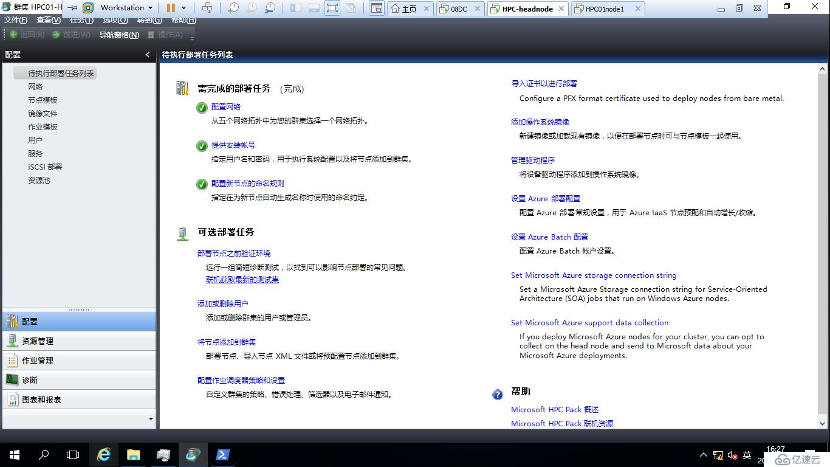
Task: Open the 诊断 navigation section
Action: pyautogui.click(x=79, y=380)
